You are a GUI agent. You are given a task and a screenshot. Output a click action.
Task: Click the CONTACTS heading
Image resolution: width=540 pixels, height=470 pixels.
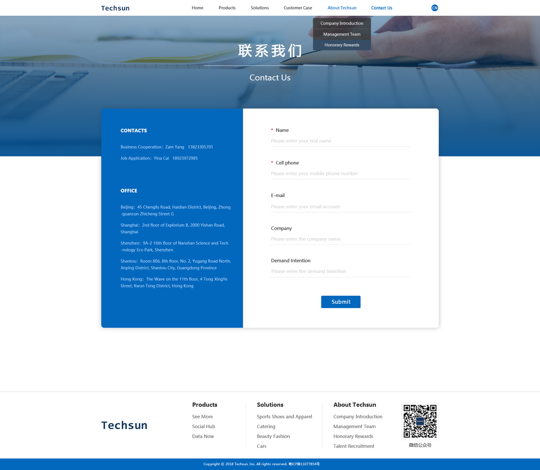coord(134,131)
